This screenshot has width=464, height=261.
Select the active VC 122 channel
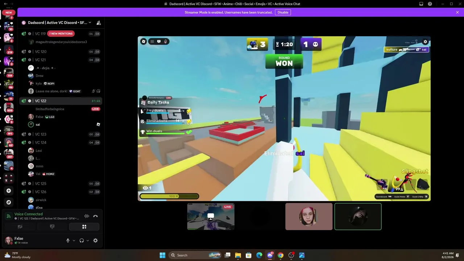61,101
